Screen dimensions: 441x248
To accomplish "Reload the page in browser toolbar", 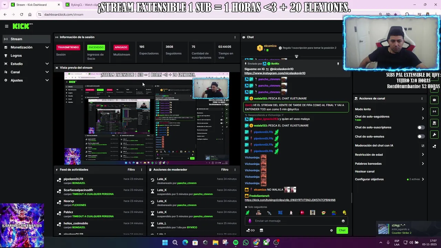I will (21, 14).
